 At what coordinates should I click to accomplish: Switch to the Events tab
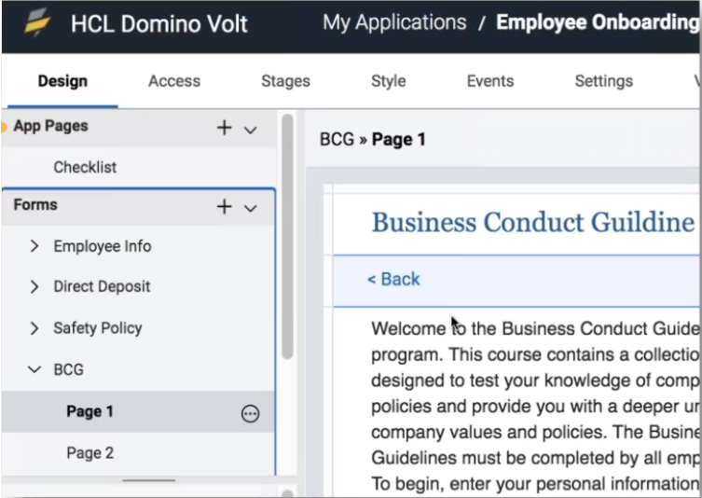490,81
